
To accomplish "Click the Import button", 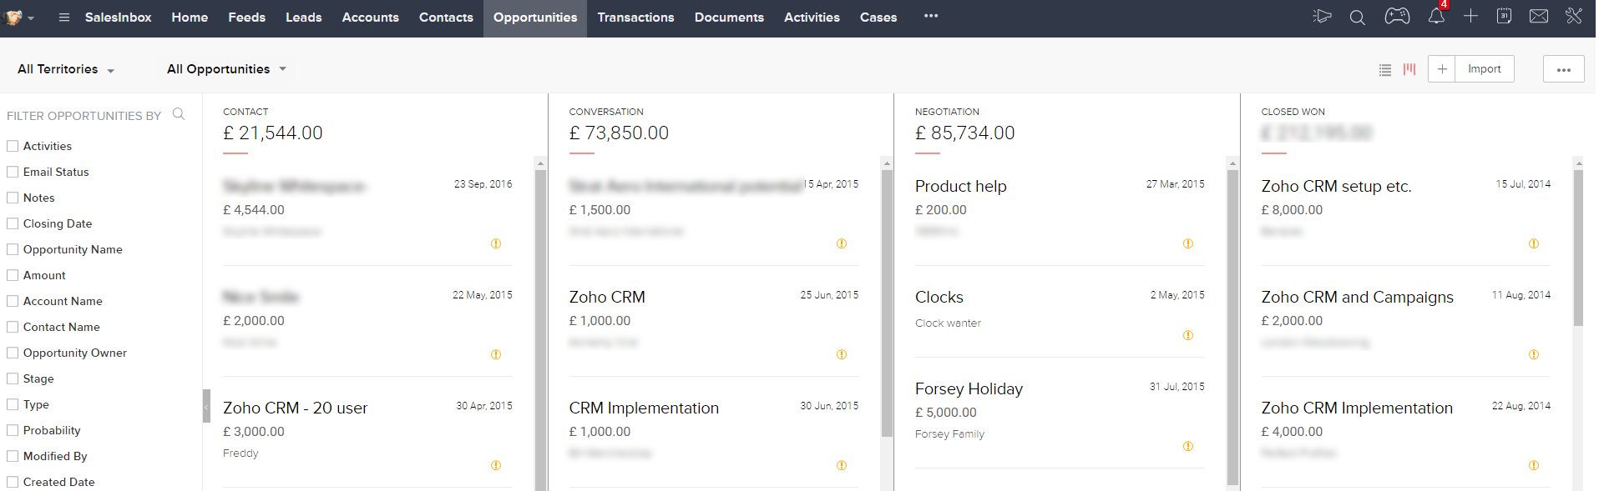I will click(x=1485, y=69).
